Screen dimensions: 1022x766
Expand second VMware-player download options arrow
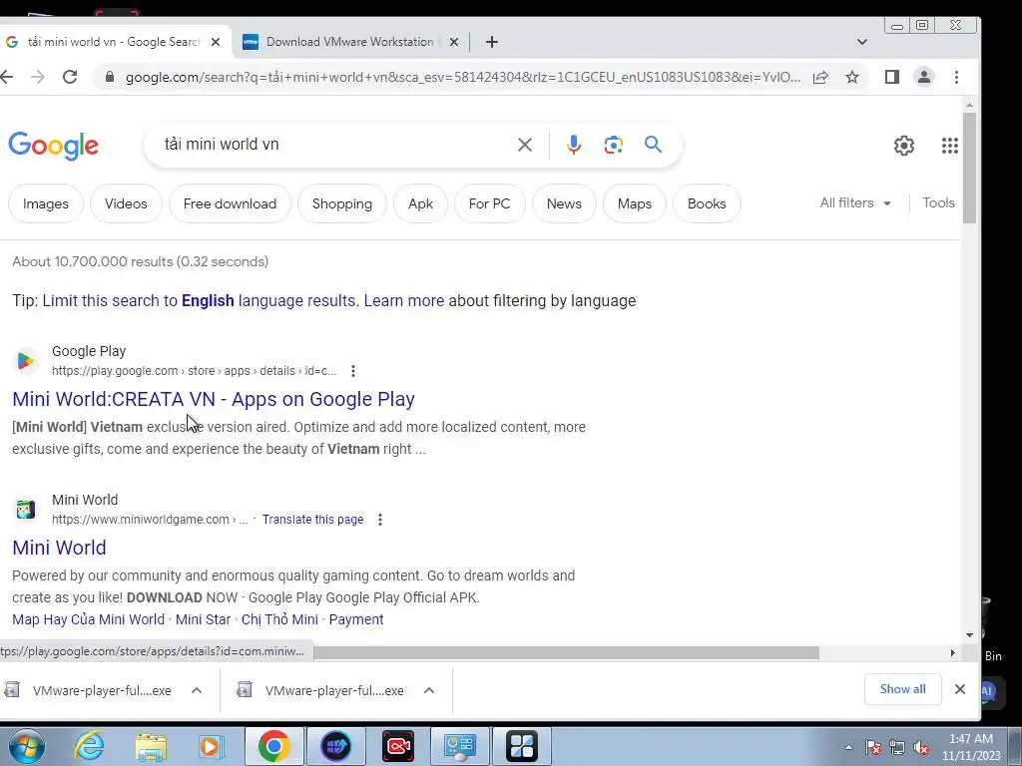(429, 690)
